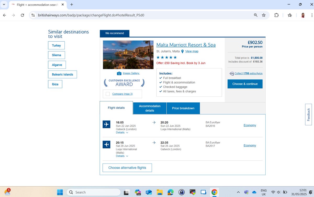The height and width of the screenshot is (197, 314).
Task: Show hidden system tray icons
Action: pos(238,192)
